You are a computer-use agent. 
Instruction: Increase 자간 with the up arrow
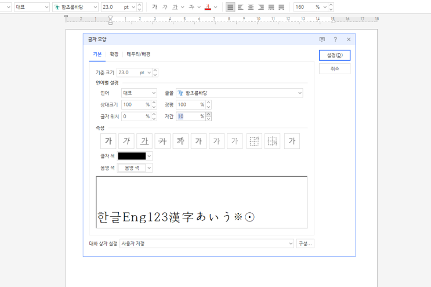coord(209,114)
